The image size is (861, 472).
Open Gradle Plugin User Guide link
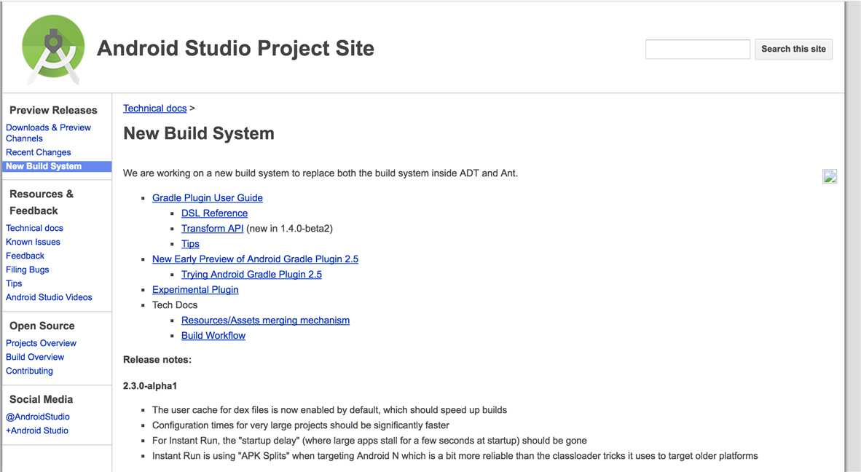(208, 197)
